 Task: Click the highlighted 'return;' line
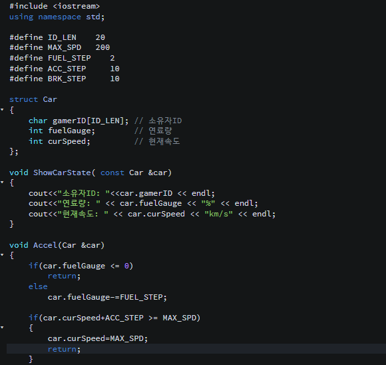click(196, 349)
